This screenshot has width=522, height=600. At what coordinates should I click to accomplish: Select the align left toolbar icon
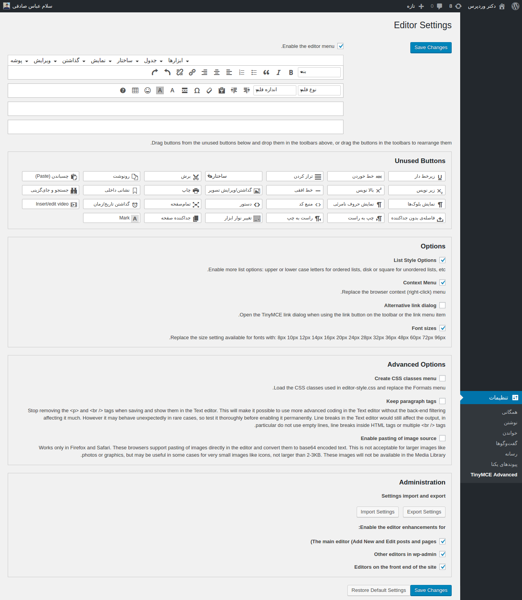229,72
